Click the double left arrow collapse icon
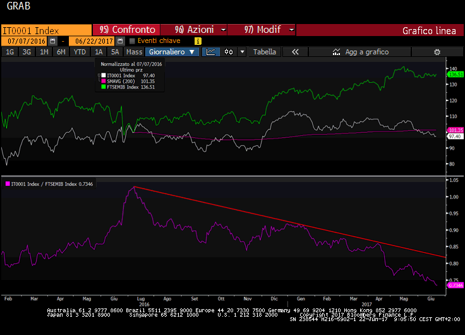Image resolution: width=465 pixels, height=335 pixels. (295, 52)
